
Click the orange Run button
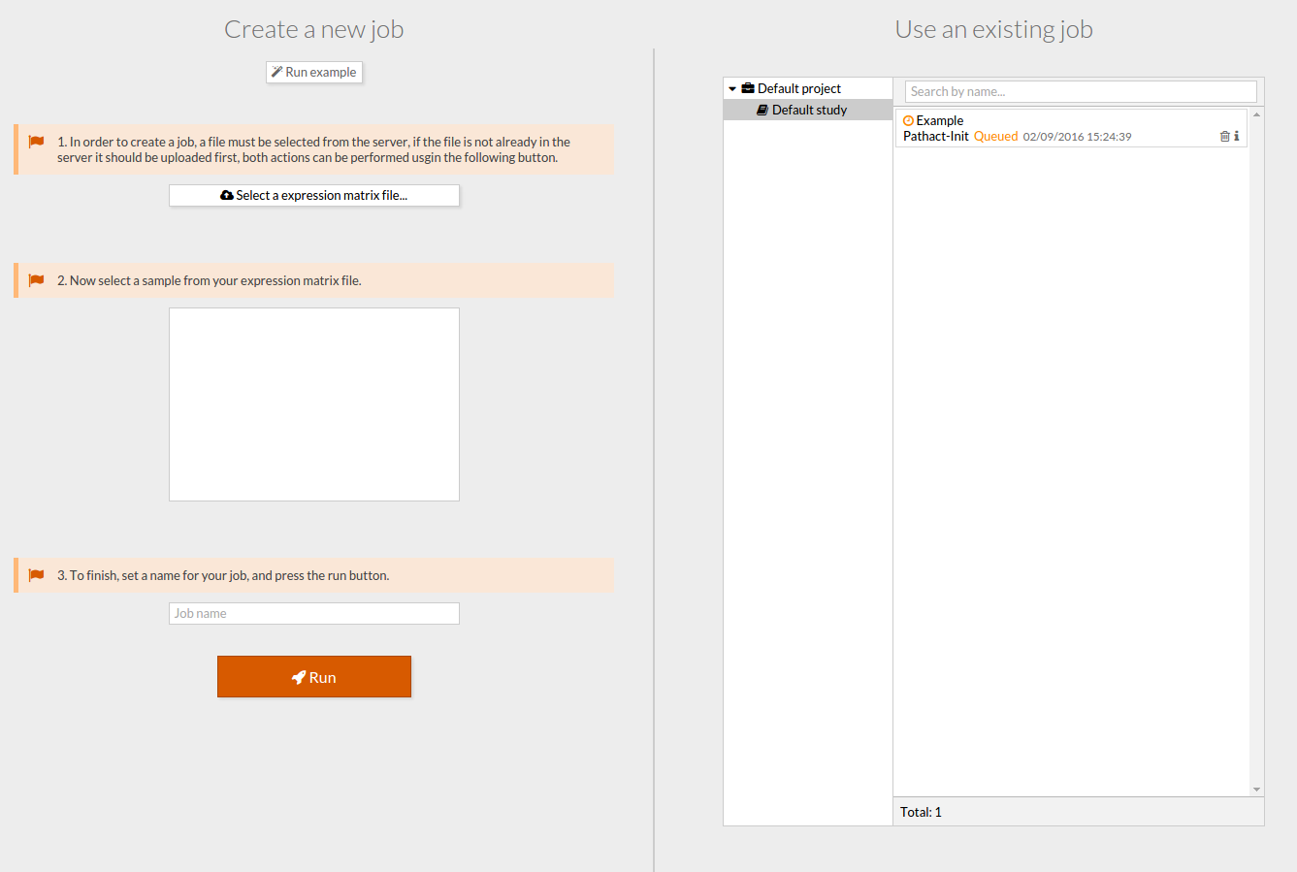pyautogui.click(x=314, y=677)
